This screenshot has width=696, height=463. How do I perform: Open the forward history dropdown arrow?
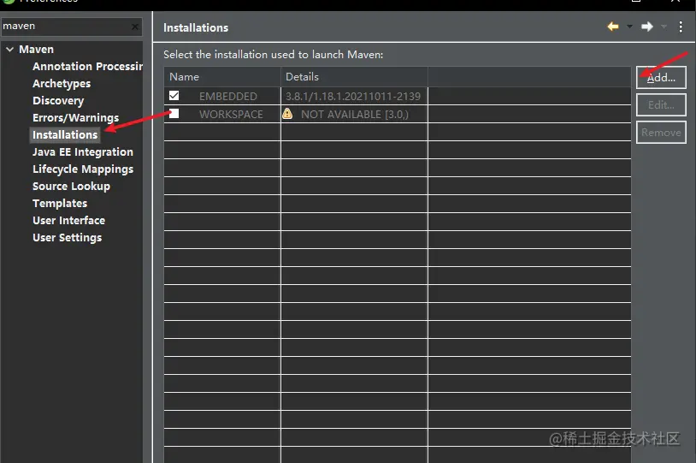tap(664, 27)
